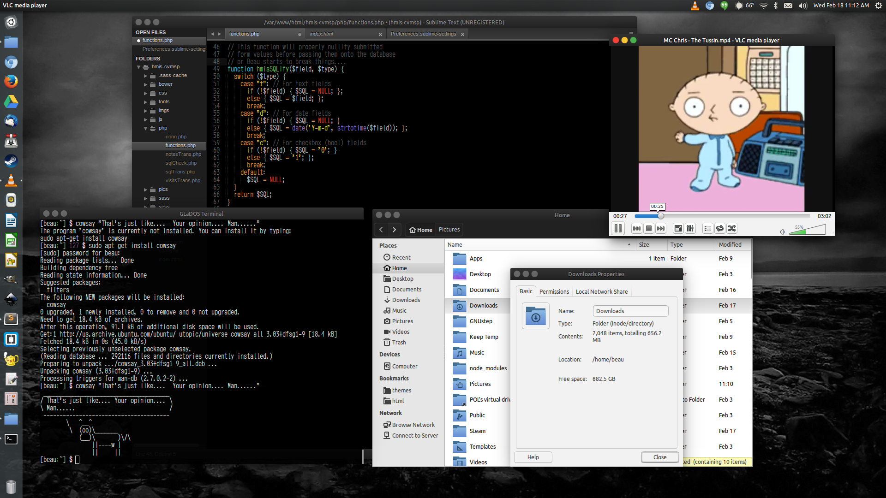Screen dimensions: 886x498
Task: Toggle VLC shuffle mode
Action: point(731,228)
